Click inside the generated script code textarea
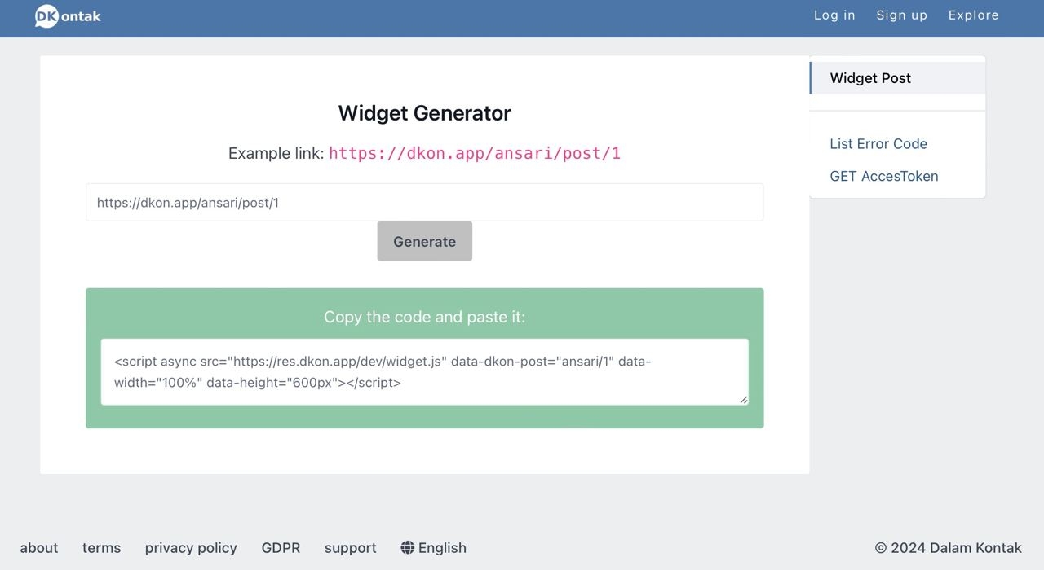Viewport: 1044px width, 570px height. tap(424, 371)
